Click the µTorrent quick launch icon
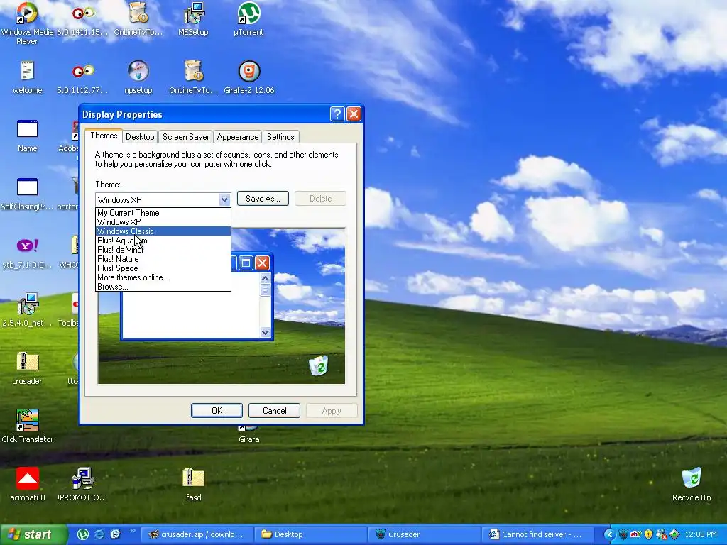The height and width of the screenshot is (545, 727). pos(82,534)
